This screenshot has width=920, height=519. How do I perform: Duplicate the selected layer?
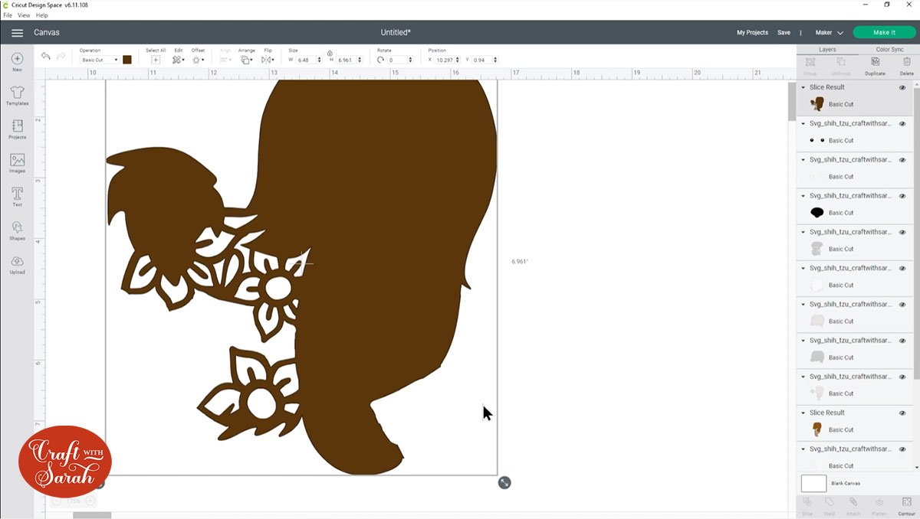(x=875, y=65)
